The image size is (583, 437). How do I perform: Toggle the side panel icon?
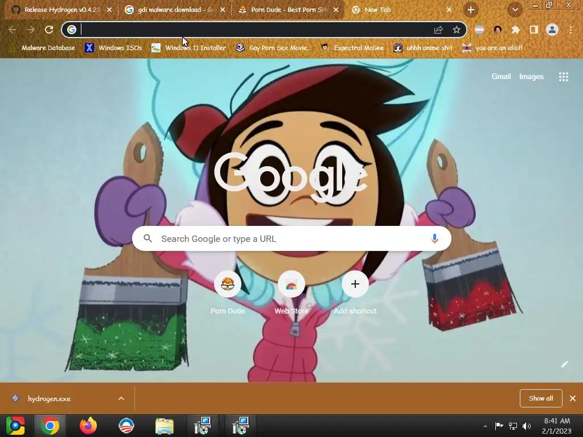click(x=533, y=30)
